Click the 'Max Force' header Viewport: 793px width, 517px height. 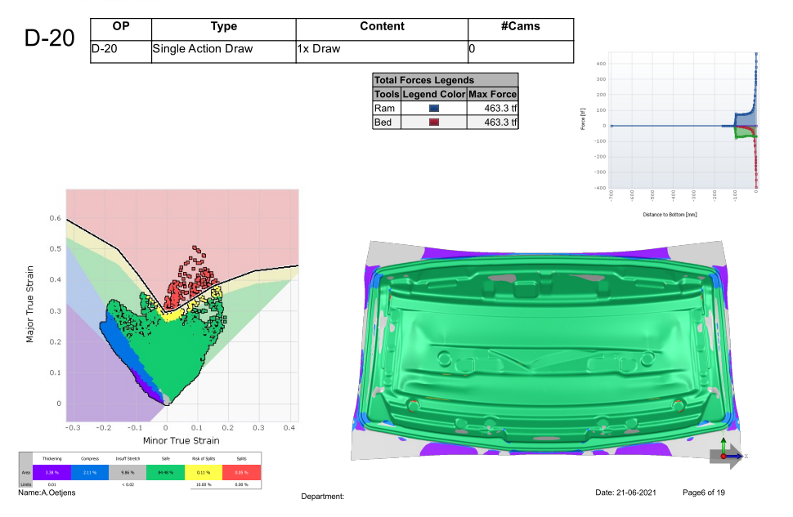[x=493, y=94]
